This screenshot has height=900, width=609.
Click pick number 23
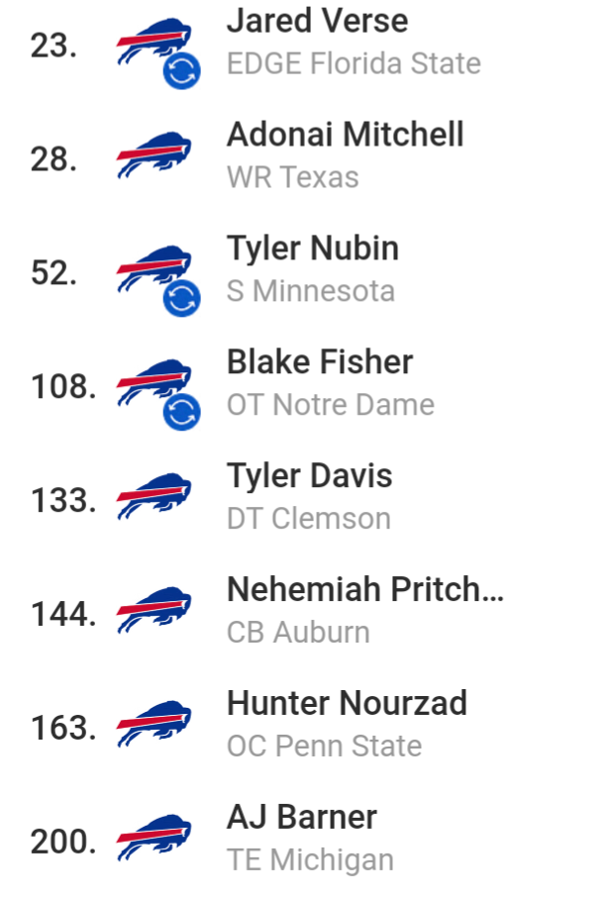click(x=53, y=46)
